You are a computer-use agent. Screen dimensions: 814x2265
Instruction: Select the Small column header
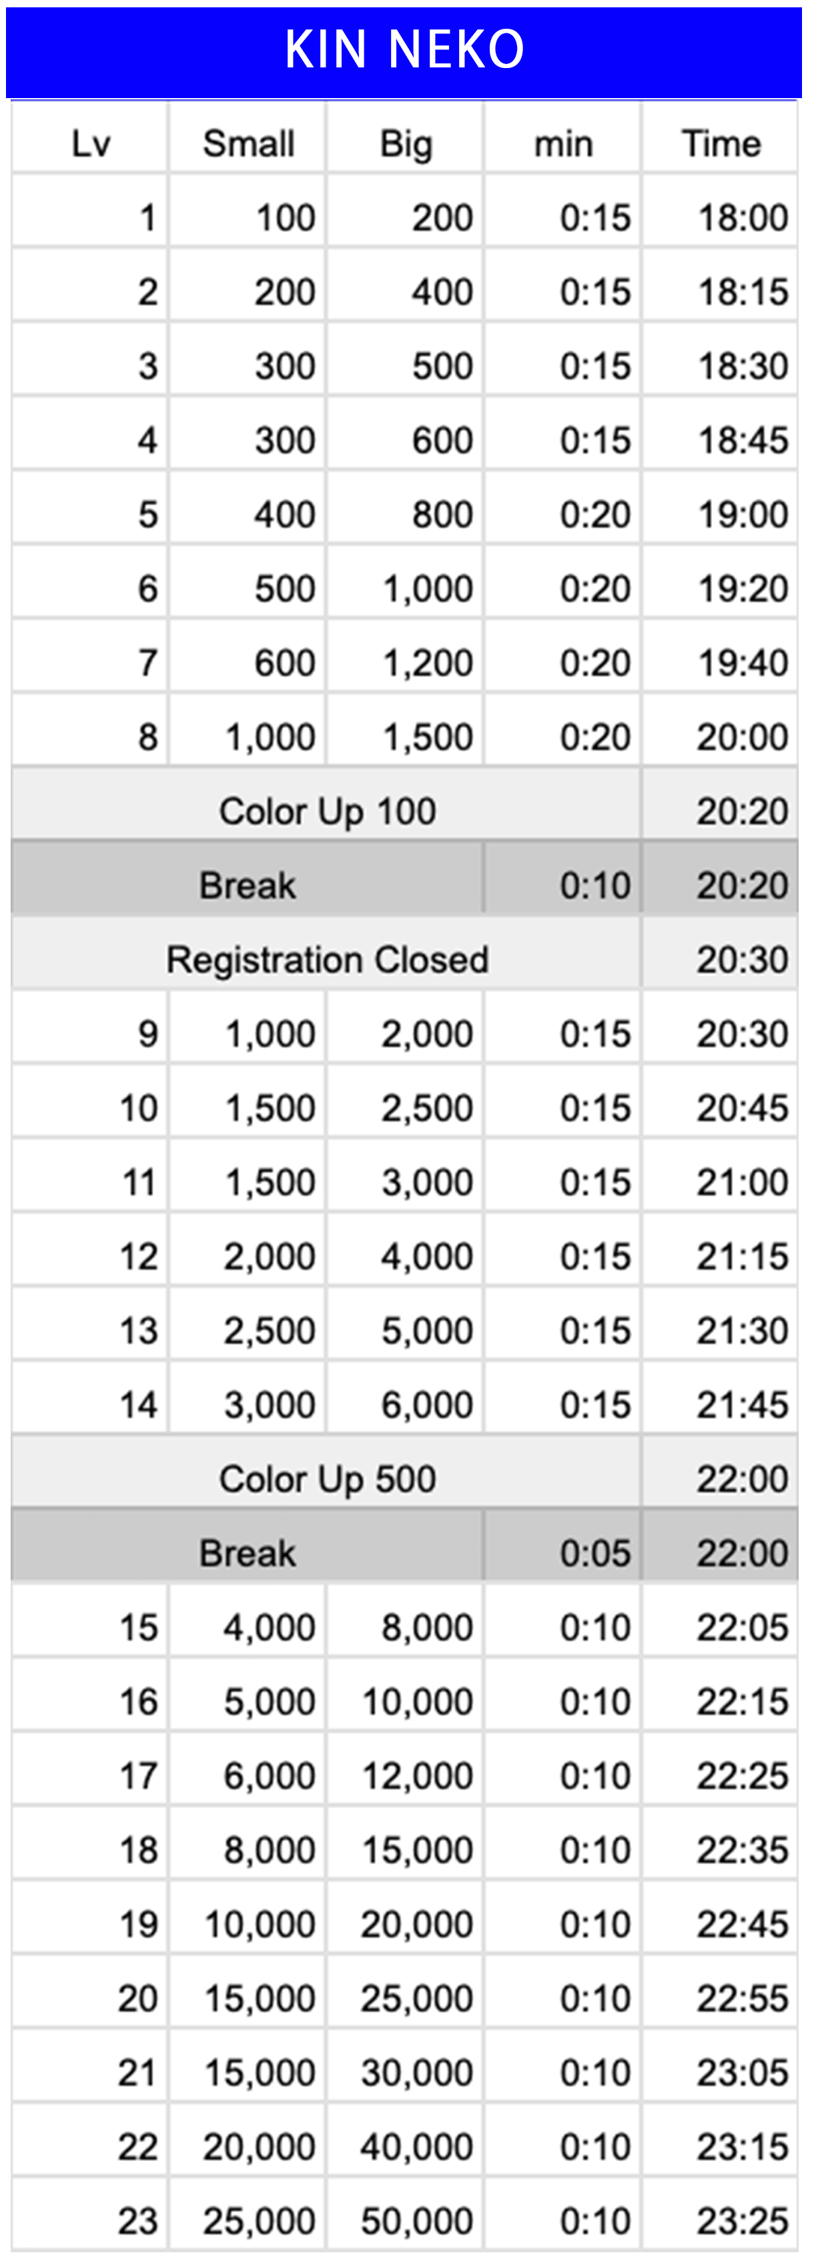249,144
